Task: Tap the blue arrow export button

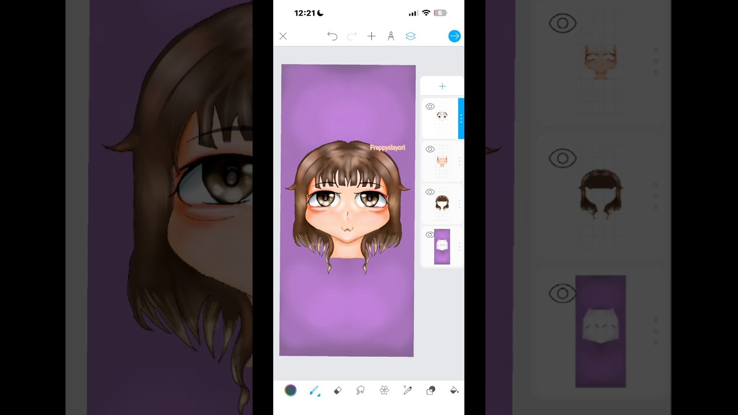Action: 454,36
